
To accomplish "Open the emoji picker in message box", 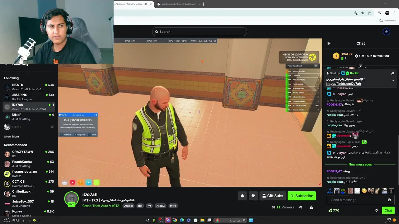I will (389, 200).
